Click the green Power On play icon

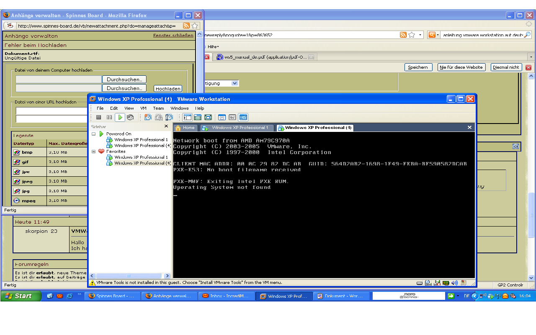click(120, 118)
